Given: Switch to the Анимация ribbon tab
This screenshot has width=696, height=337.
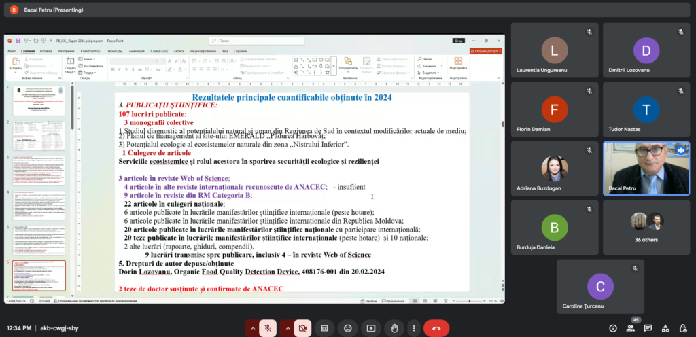Looking at the screenshot, I should (136, 51).
